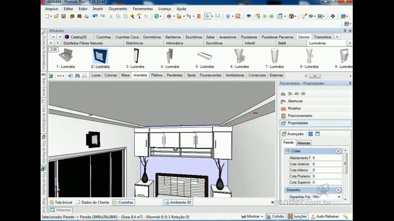394x221 pixels.
Task: Toggle the Junções option
Action: click(x=297, y=217)
